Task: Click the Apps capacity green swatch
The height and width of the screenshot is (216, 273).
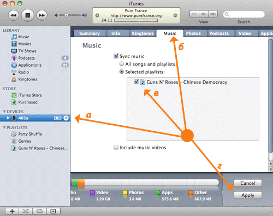Action: [158, 192]
